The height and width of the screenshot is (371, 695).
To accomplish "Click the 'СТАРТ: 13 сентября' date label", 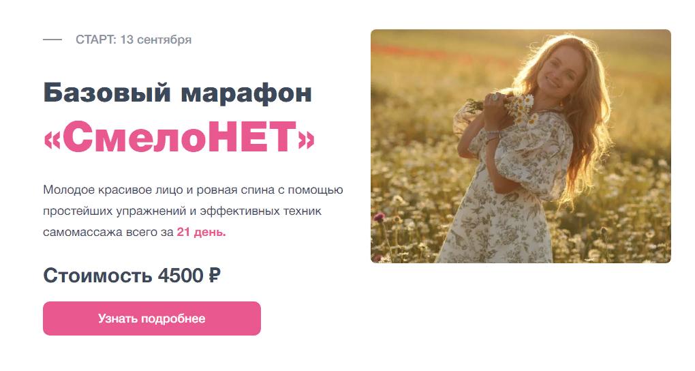I will [134, 40].
